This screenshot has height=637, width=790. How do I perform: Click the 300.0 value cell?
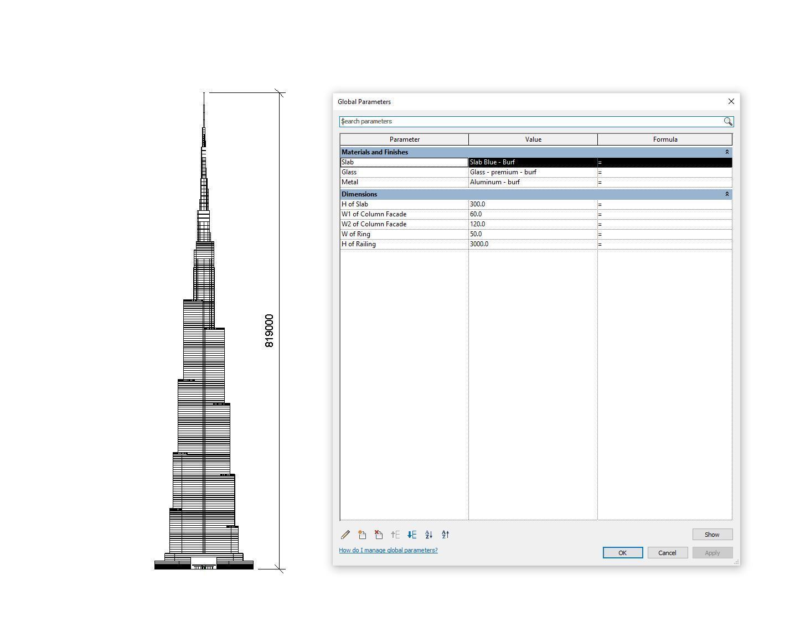tap(533, 204)
